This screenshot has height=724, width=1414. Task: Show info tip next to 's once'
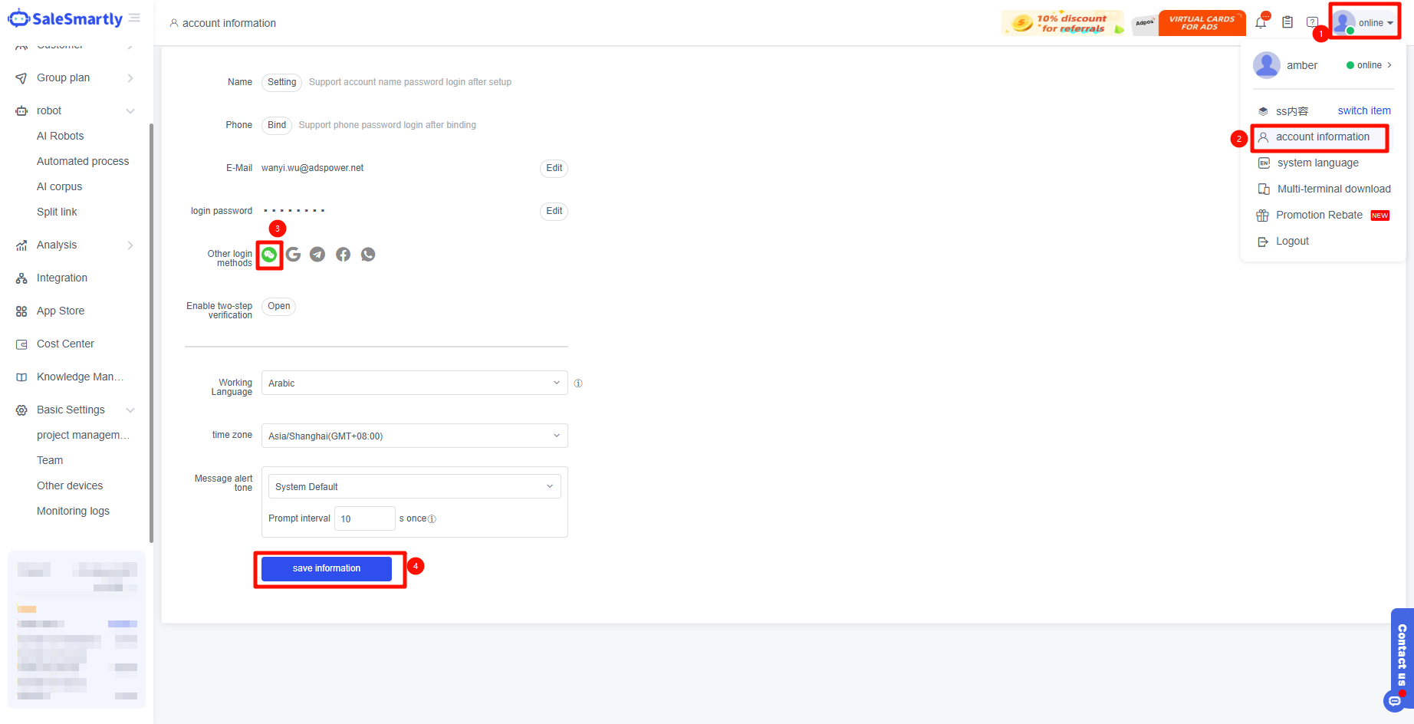coord(432,519)
